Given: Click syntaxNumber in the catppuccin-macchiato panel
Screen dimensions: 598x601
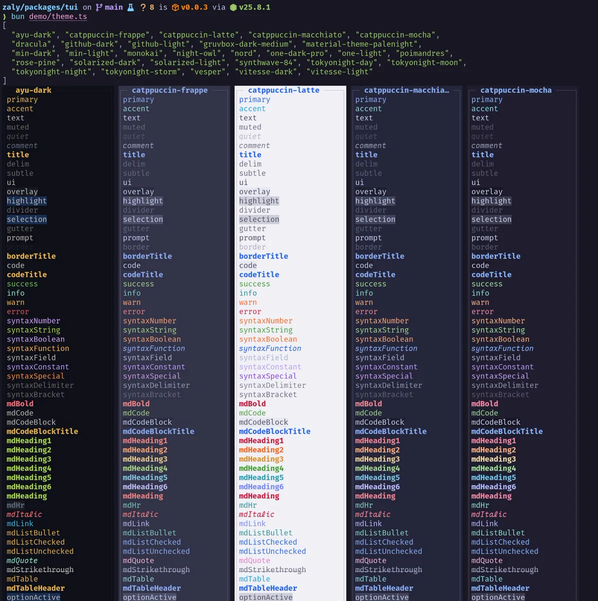Looking at the screenshot, I should 382,321.
